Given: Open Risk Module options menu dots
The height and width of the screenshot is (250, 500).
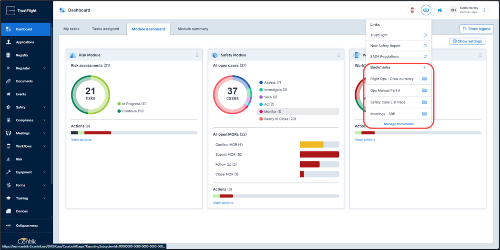Looking at the screenshot, I should (197, 55).
